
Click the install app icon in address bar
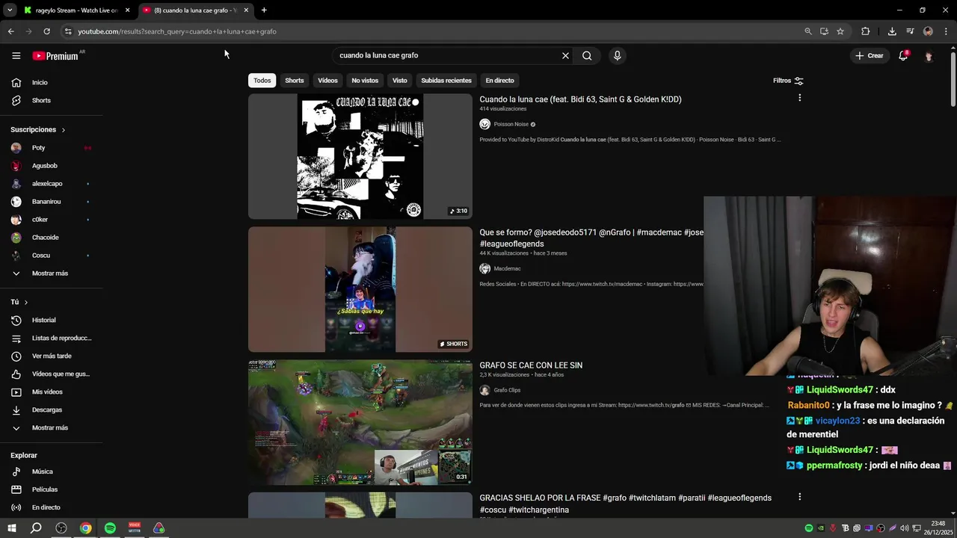click(824, 31)
